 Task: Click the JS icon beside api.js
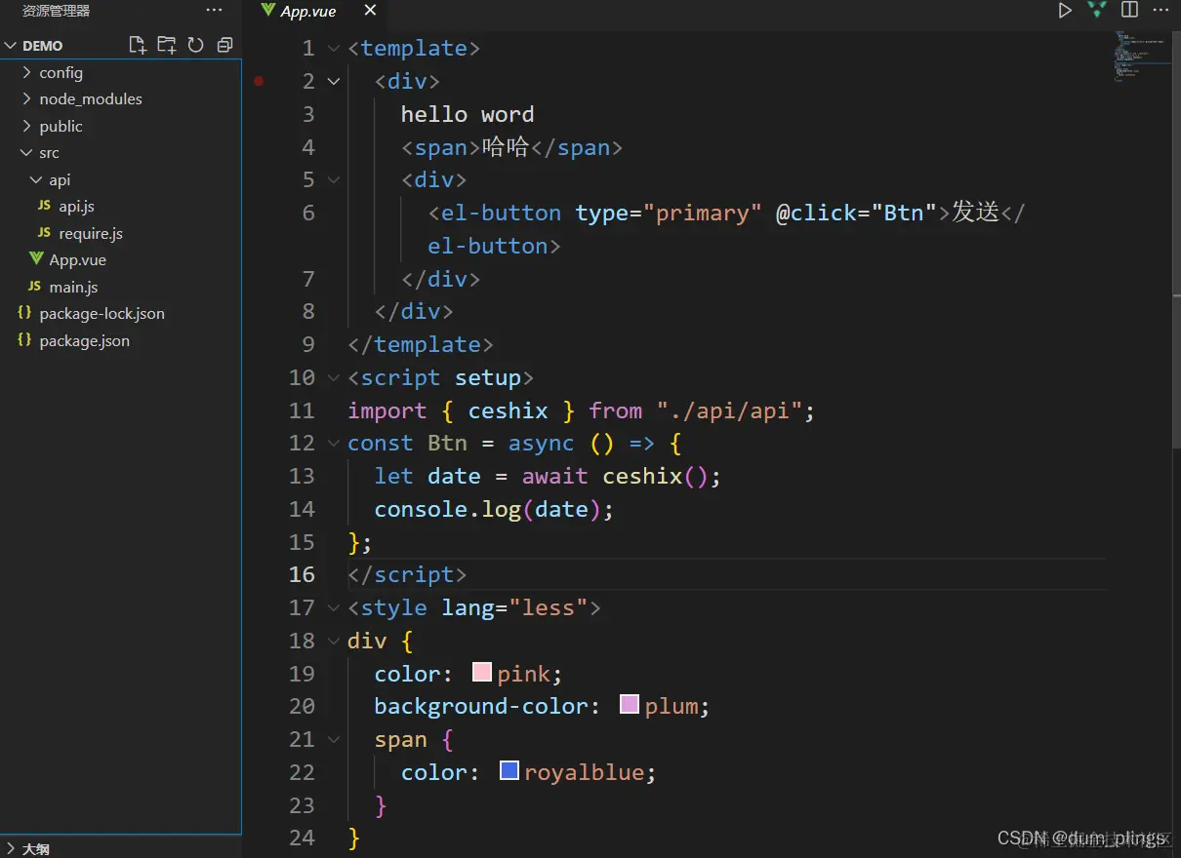tap(44, 206)
